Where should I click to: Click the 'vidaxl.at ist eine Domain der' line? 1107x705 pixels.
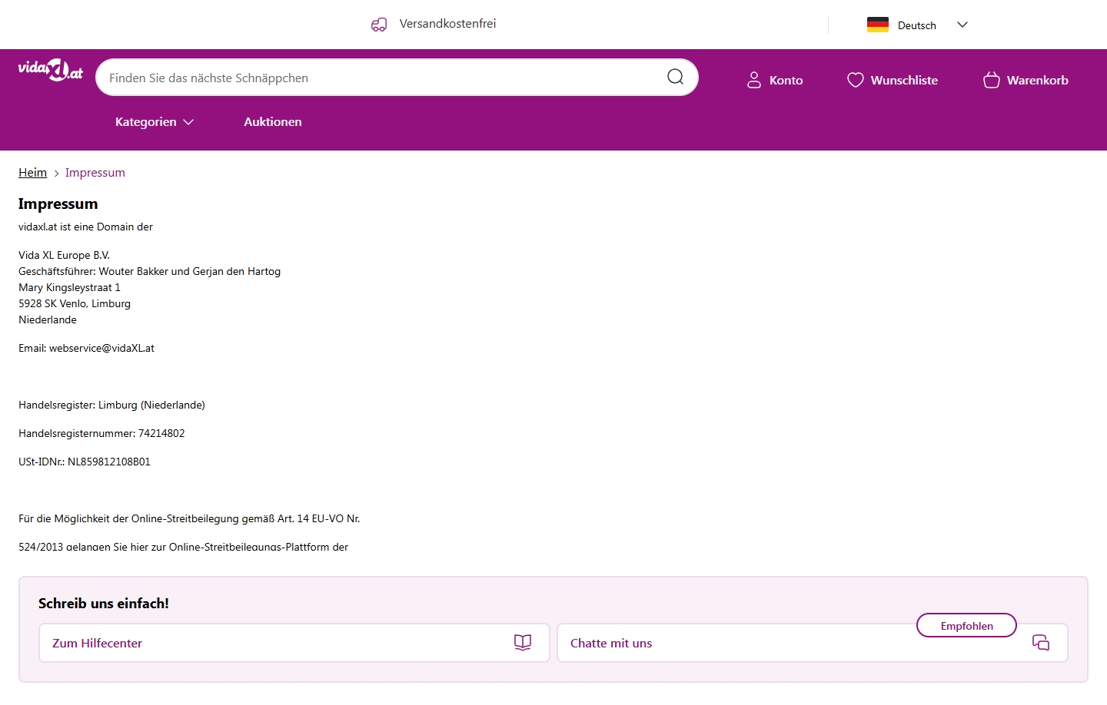tap(85, 227)
